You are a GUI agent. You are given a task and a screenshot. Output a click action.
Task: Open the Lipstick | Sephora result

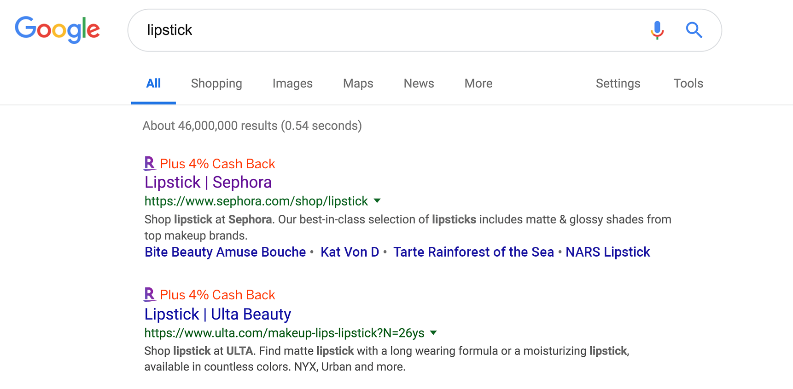[208, 183]
